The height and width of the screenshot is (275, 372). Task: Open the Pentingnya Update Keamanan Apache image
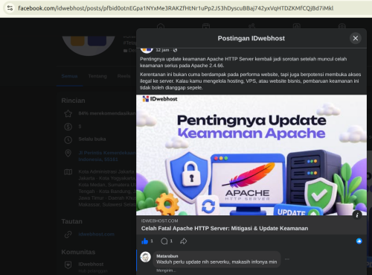click(251, 155)
